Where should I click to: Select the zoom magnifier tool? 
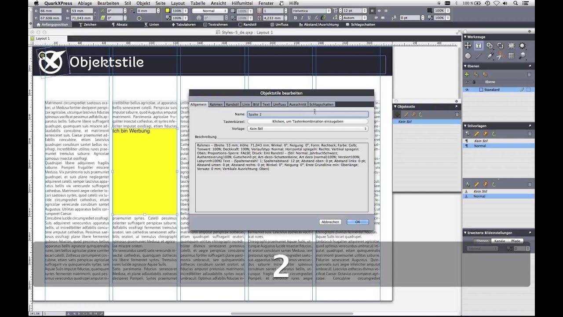point(522,56)
